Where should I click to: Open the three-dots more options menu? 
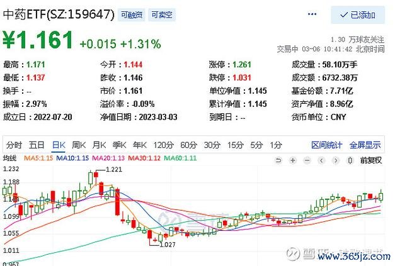click(x=312, y=14)
